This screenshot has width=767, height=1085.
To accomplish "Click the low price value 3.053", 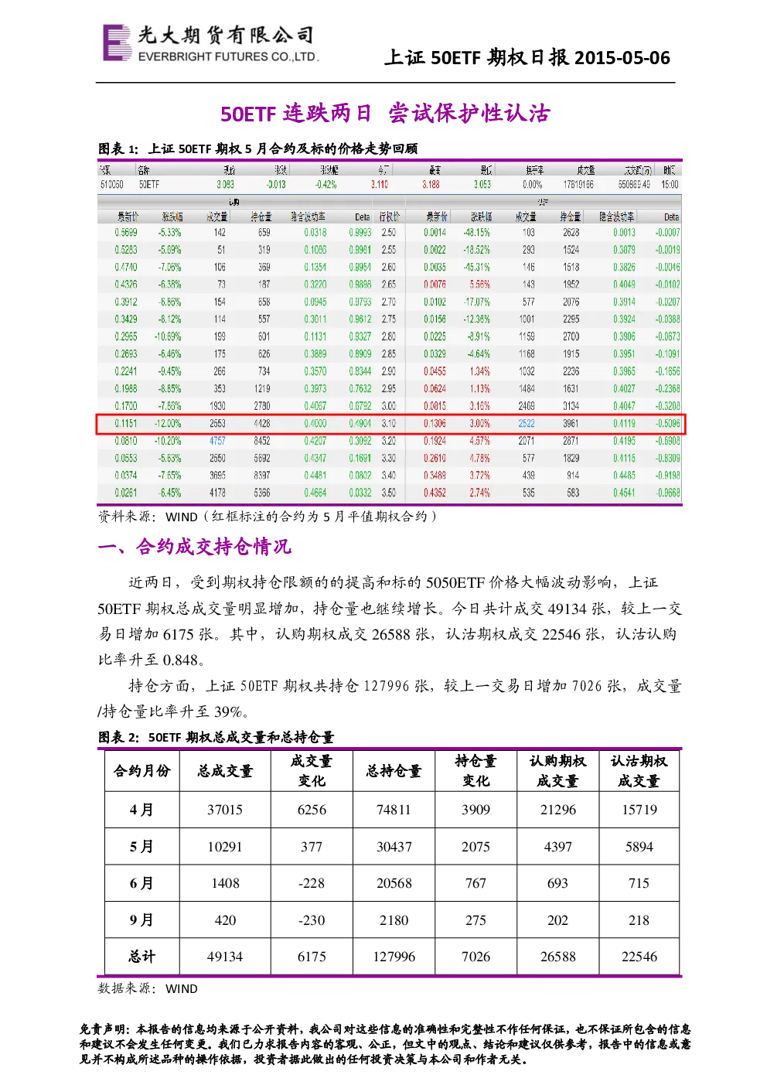I will point(482,185).
